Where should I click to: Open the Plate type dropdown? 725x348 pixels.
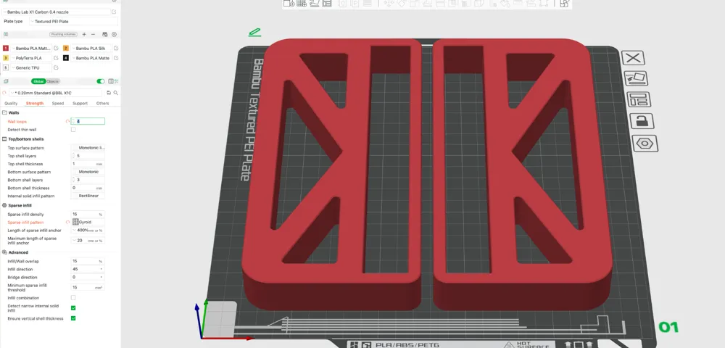click(x=73, y=21)
